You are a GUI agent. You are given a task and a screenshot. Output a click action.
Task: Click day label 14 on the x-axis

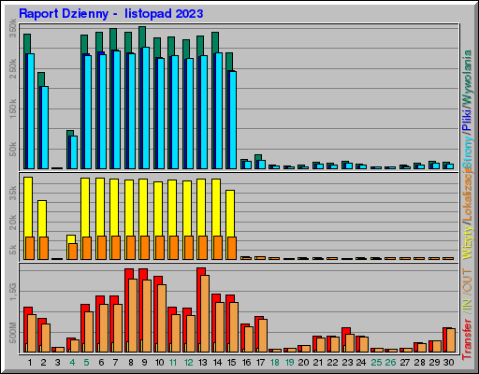pyautogui.click(x=217, y=363)
